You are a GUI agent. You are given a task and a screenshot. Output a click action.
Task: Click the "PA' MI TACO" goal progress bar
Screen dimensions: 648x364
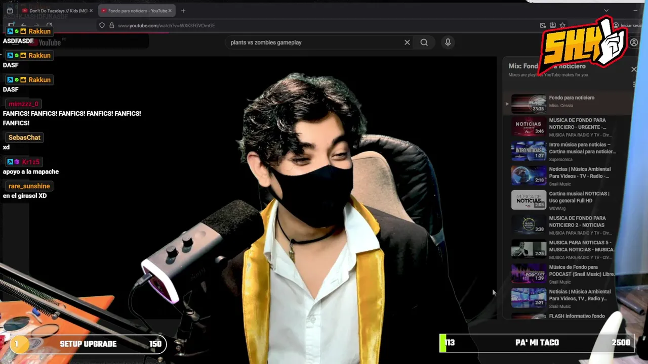[x=537, y=343]
